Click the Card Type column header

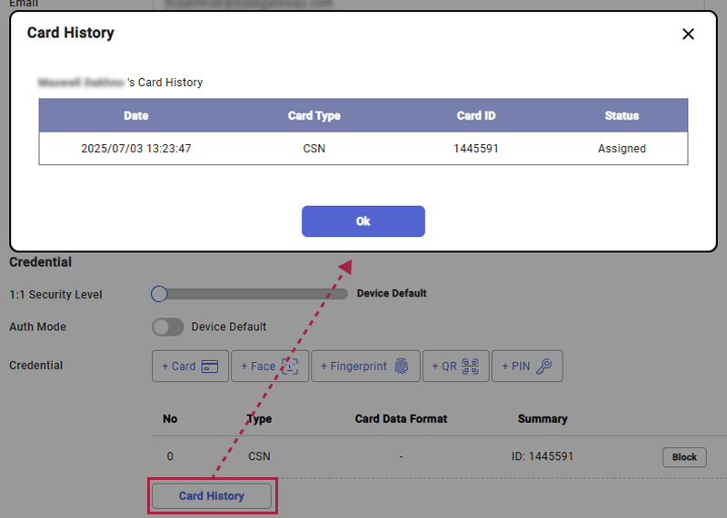coord(314,116)
